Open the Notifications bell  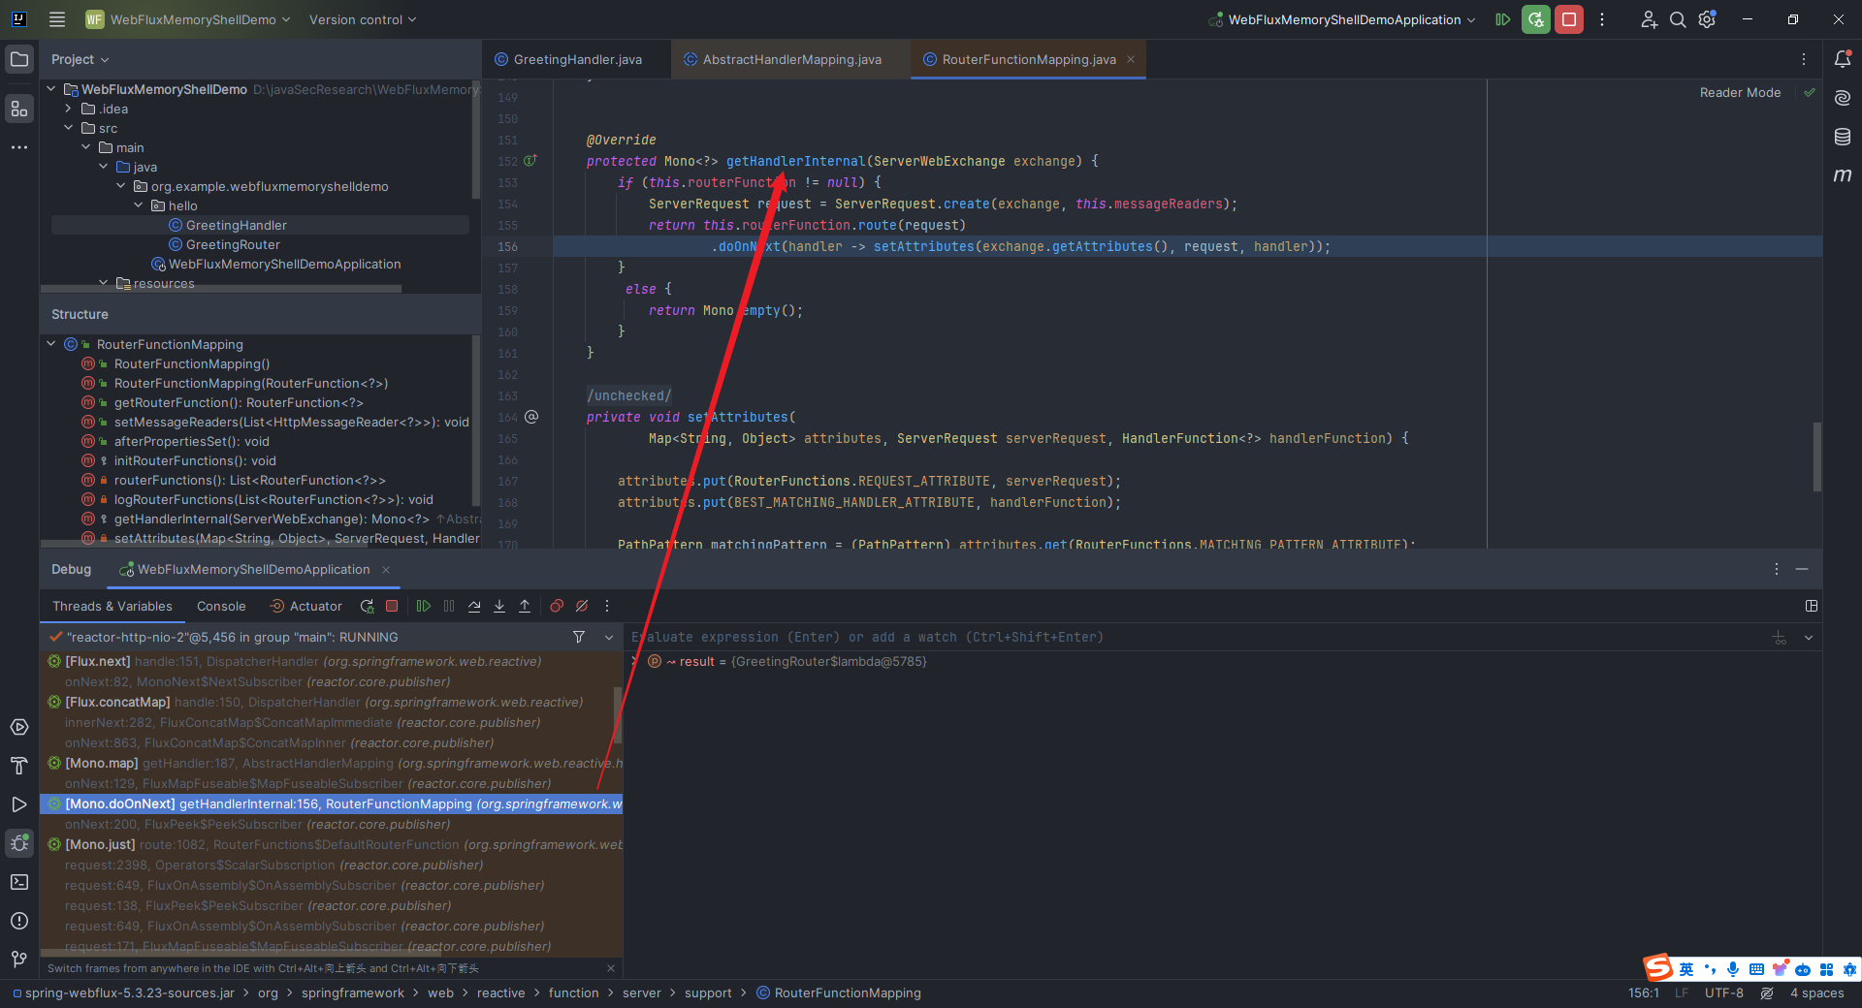point(1843,59)
